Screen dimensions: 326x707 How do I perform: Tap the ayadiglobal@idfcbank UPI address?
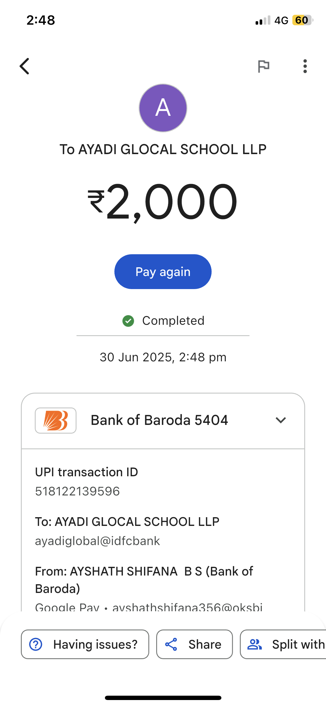(97, 541)
